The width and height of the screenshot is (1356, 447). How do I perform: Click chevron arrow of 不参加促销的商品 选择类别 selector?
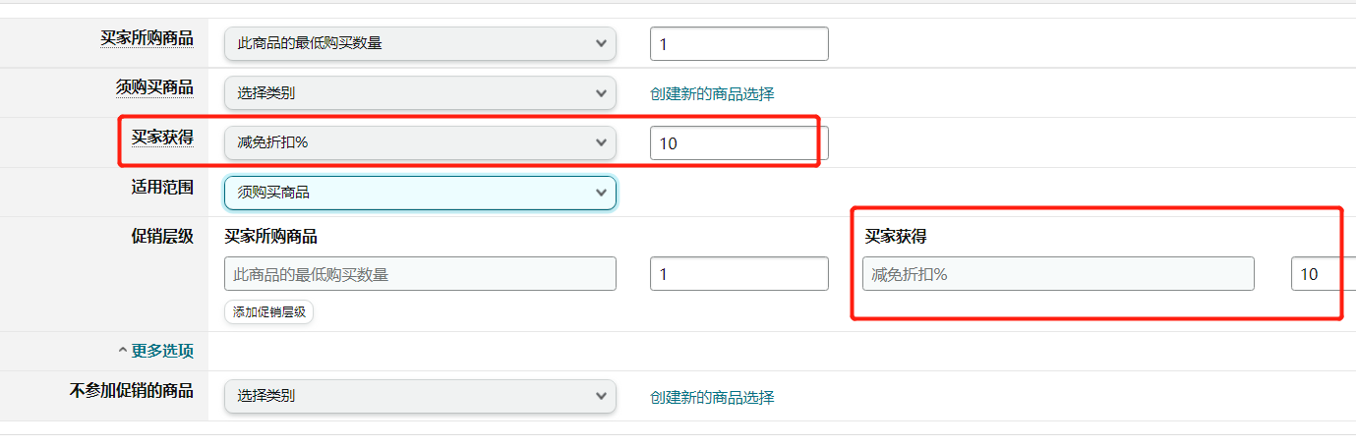602,396
